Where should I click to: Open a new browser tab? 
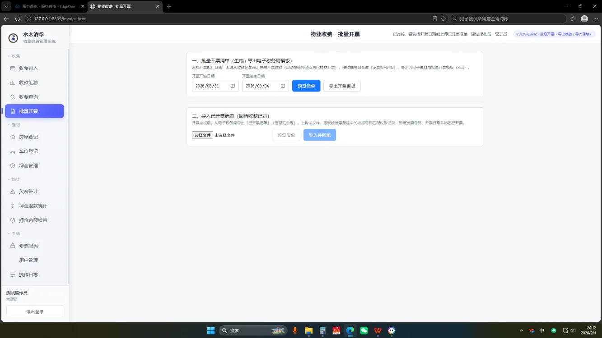(x=169, y=6)
